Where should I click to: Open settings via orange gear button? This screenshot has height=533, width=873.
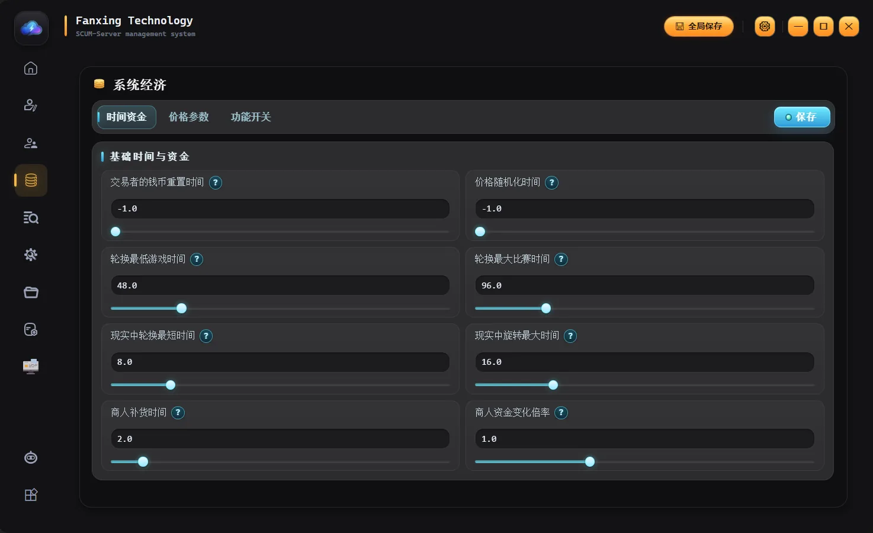tap(765, 26)
